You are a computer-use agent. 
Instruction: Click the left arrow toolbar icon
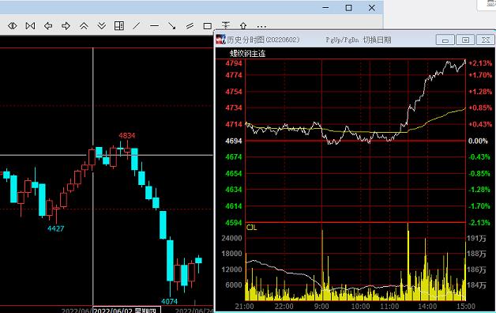click(x=48, y=25)
